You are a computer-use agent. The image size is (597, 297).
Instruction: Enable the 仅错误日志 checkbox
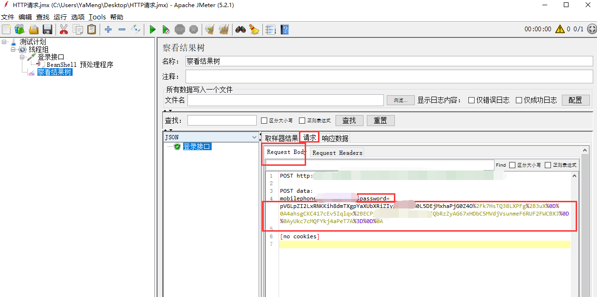click(471, 100)
